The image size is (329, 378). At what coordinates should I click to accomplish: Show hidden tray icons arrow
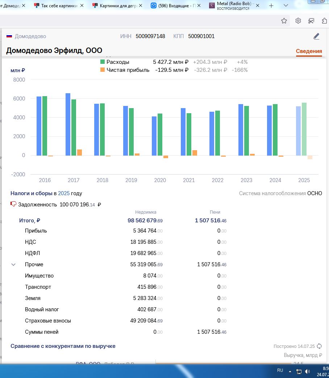click(290, 371)
